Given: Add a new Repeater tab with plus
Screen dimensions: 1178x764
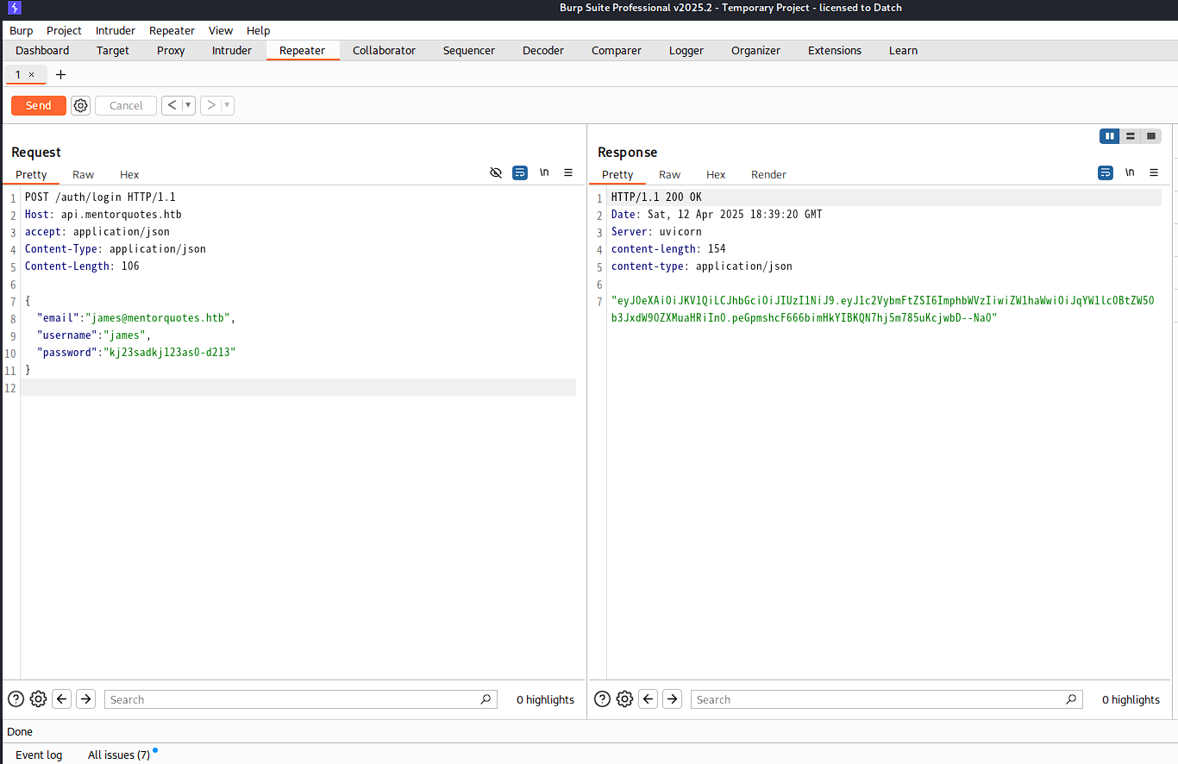Looking at the screenshot, I should 60,74.
